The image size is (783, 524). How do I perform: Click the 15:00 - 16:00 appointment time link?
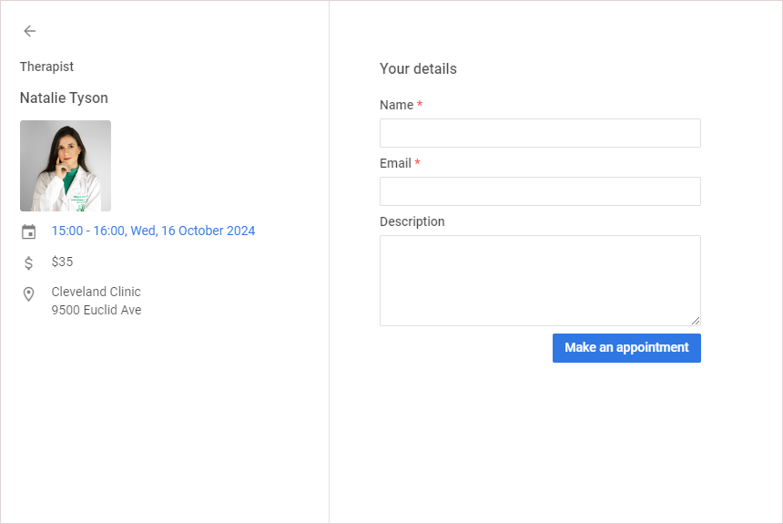coord(153,231)
